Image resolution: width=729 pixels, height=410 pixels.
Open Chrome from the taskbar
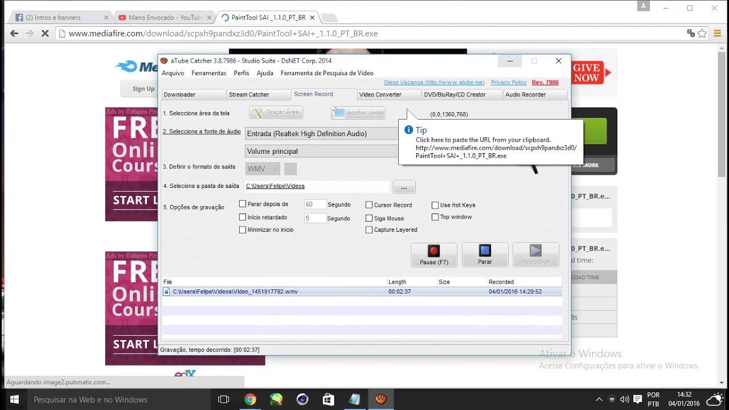point(250,400)
